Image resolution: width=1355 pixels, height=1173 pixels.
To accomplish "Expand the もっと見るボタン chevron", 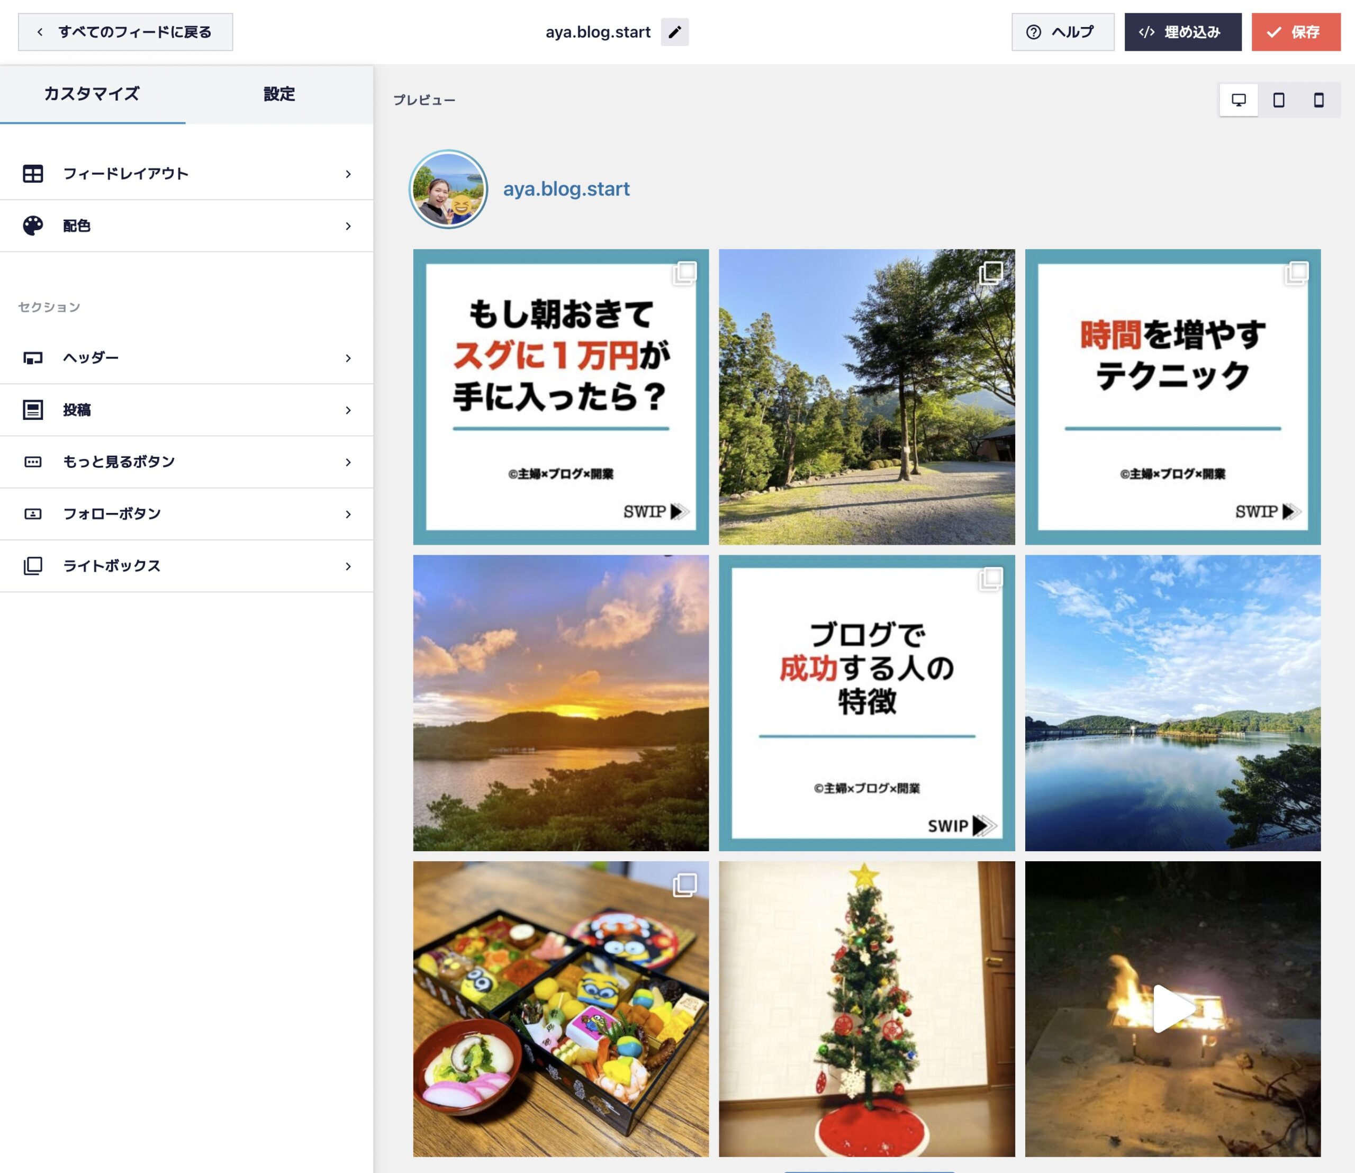I will point(348,463).
